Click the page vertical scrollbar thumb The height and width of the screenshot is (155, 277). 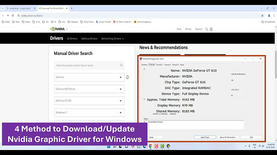pyautogui.click(x=276, y=64)
